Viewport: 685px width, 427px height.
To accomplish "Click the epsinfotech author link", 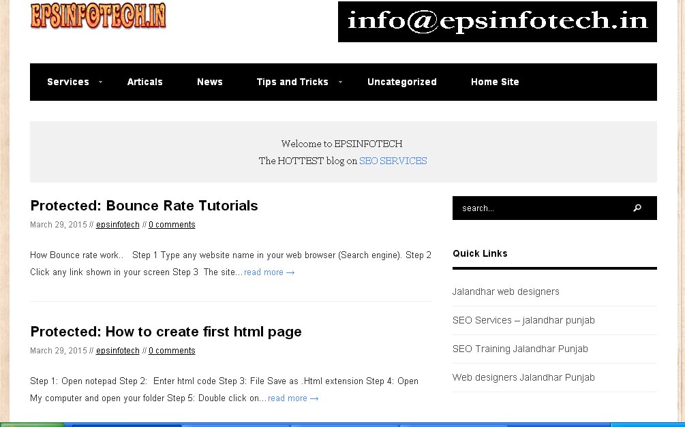I will click(x=117, y=224).
